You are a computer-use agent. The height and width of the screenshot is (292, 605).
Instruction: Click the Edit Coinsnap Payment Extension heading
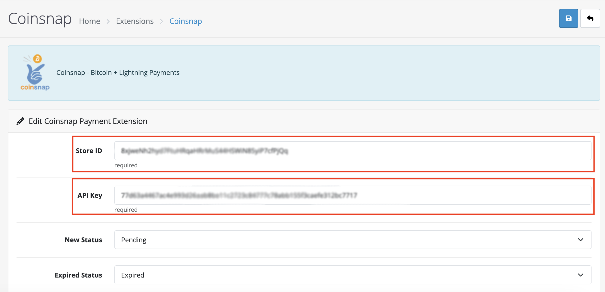coord(88,121)
